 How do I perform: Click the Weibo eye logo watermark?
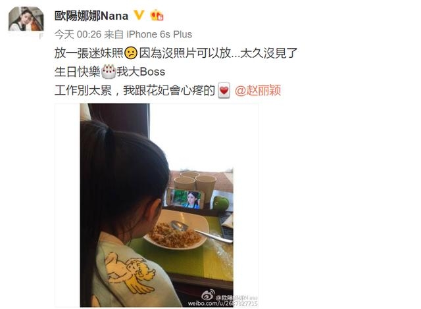[209, 295]
